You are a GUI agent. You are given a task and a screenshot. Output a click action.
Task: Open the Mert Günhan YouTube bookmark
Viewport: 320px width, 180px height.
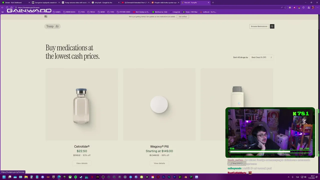click(141, 12)
